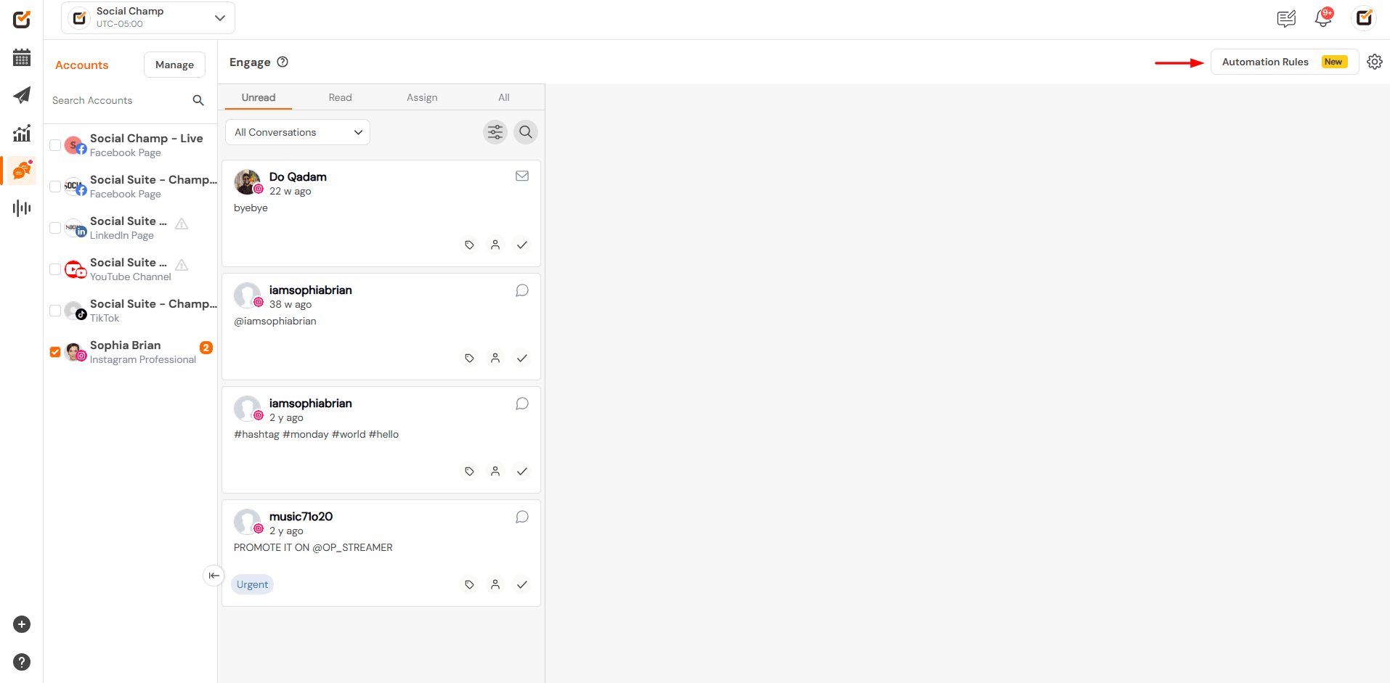Click the notifications bell icon
The image size is (1390, 683).
point(1322,19)
